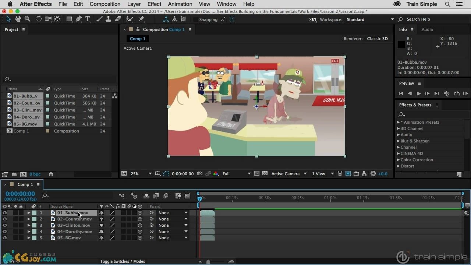
Task: Click the 8 bpc color depth button
Action: (35, 174)
